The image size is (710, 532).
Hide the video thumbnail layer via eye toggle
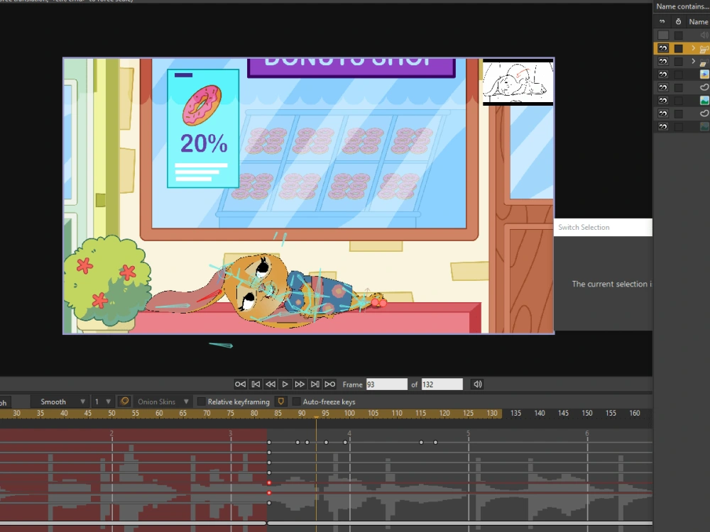(x=663, y=74)
